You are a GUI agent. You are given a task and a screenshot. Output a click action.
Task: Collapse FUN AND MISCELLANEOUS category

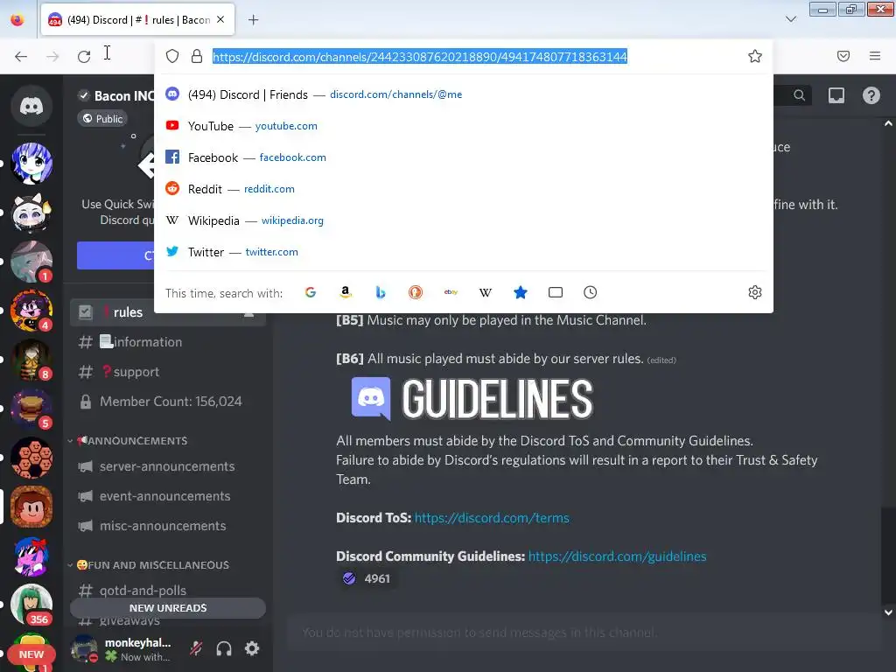149,565
